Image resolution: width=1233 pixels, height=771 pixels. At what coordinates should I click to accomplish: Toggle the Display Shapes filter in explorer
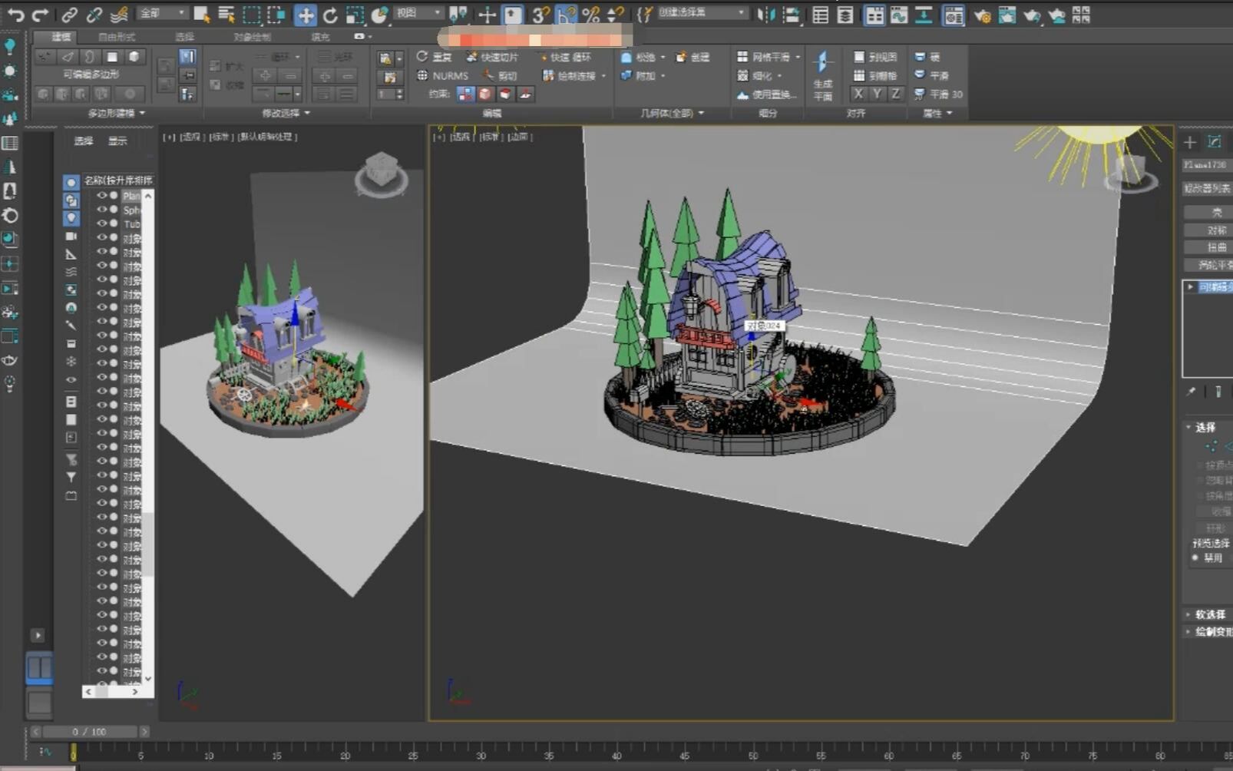coord(71,200)
